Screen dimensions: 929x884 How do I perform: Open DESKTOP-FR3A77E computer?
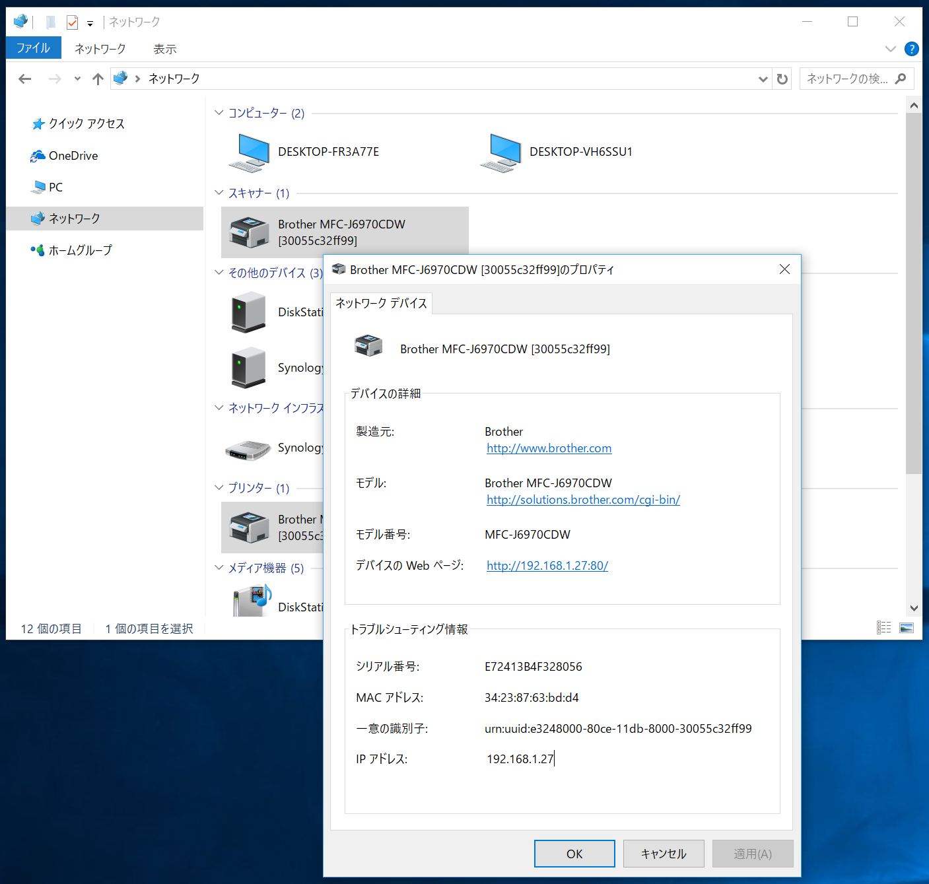304,152
